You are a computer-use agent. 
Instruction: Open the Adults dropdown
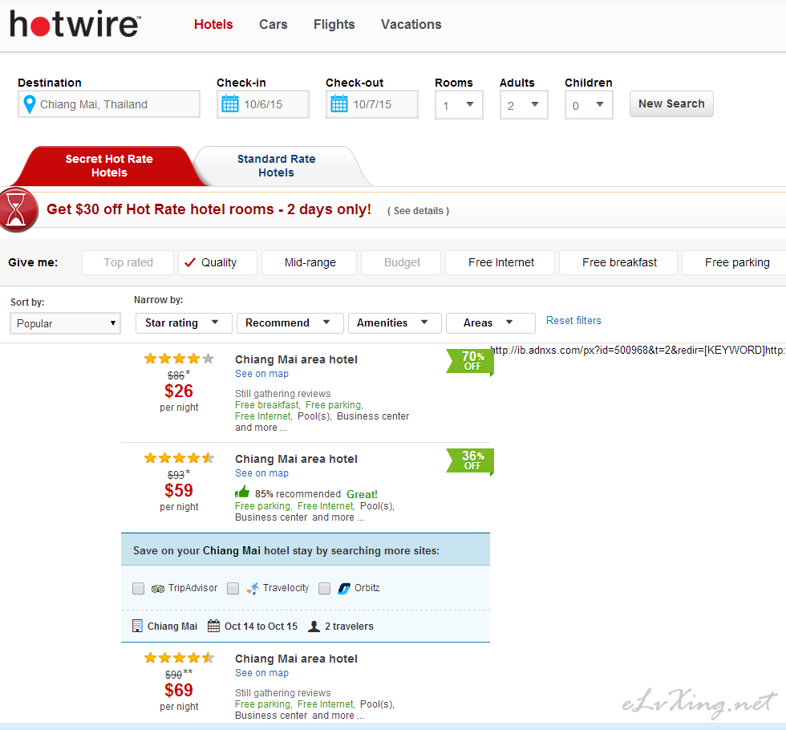[x=524, y=105]
